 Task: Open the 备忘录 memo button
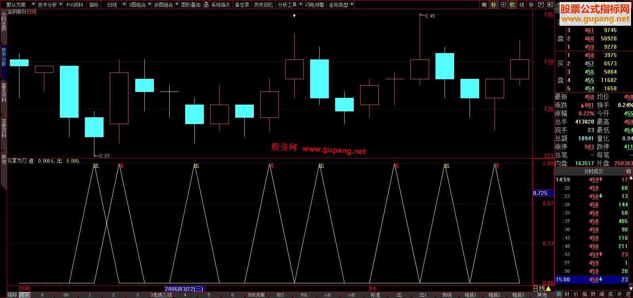tap(242, 5)
